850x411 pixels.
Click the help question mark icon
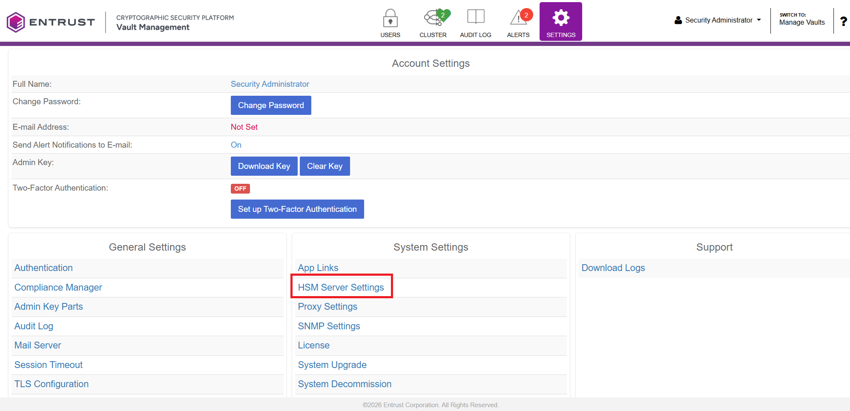[x=843, y=21]
